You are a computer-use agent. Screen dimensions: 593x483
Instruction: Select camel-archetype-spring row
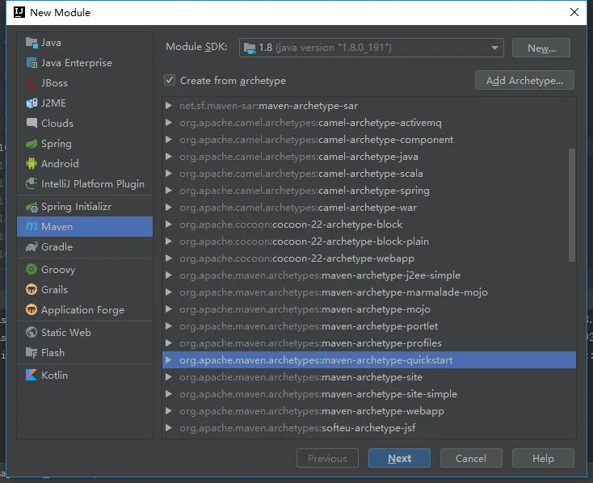(369, 191)
